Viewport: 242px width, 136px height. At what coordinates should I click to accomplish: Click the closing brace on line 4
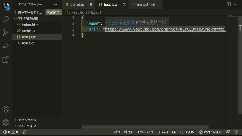(83, 35)
